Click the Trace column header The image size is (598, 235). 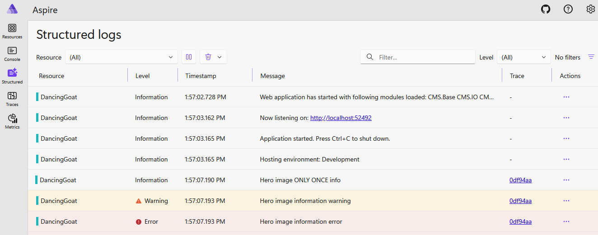(x=517, y=76)
